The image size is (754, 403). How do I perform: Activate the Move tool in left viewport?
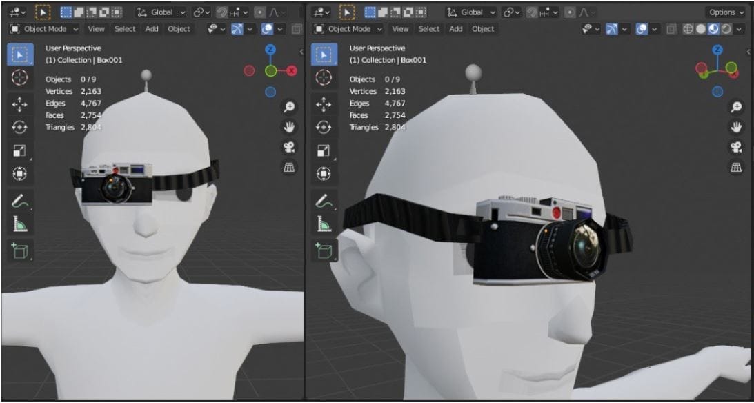(x=19, y=104)
